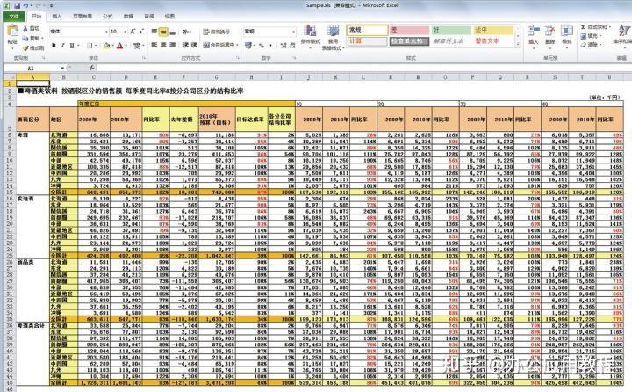Toggle the highlighted middle align button
Image resolution: width=632 pixels, height=392 pixels.
pyautogui.click(x=163, y=32)
